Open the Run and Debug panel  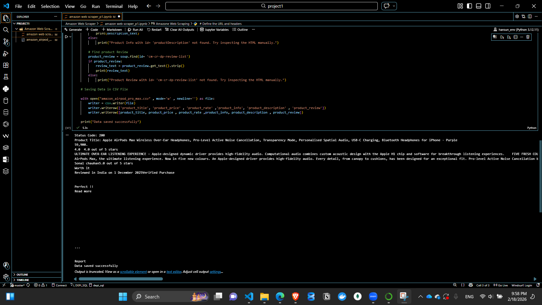6,53
